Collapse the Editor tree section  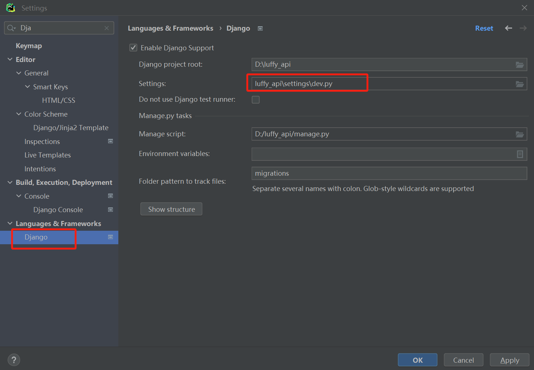(10, 59)
